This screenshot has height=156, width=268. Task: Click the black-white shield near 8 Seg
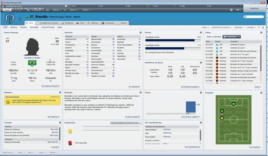[175, 6]
